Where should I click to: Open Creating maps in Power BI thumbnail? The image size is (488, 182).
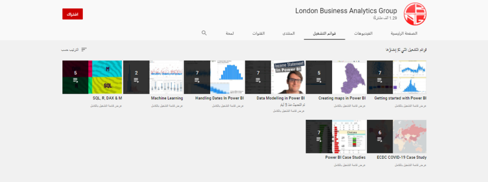(x=335, y=77)
